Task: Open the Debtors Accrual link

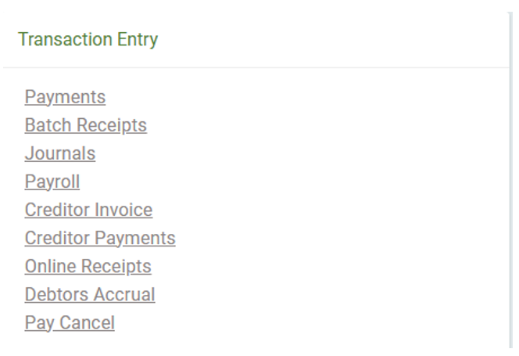Action: 90,294
